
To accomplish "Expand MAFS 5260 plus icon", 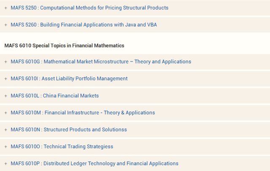I will [5, 25].
